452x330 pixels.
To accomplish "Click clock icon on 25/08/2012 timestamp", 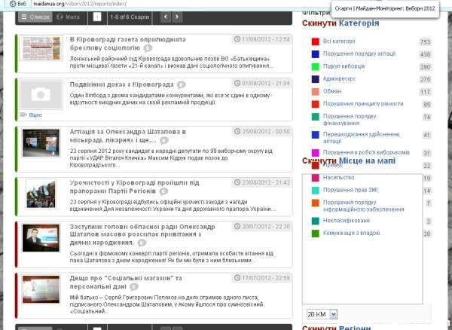I will [x=237, y=131].
